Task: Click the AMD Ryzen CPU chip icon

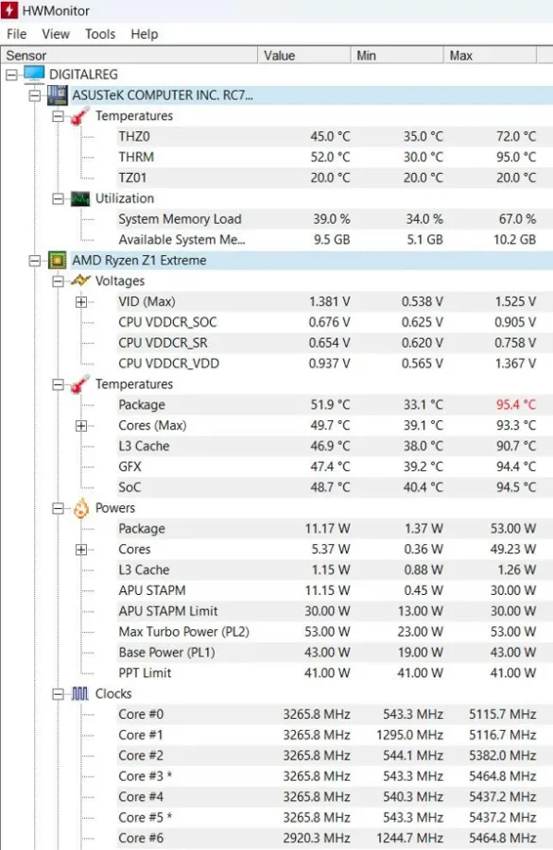Action: 58,261
